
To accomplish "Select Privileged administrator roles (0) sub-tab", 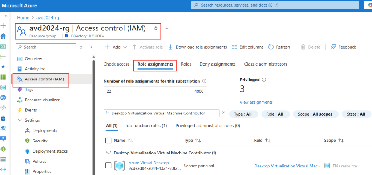I will pyautogui.click(x=208, y=126).
